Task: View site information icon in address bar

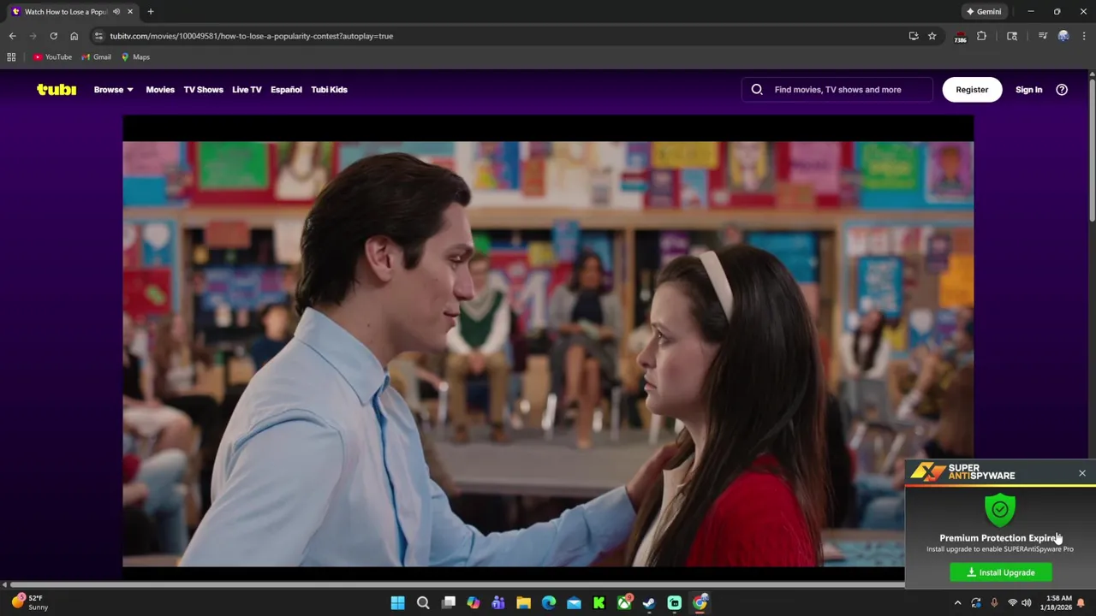Action: (x=98, y=36)
